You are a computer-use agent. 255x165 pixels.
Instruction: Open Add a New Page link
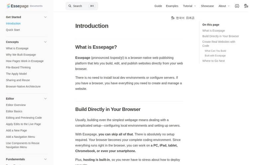(x=16, y=130)
